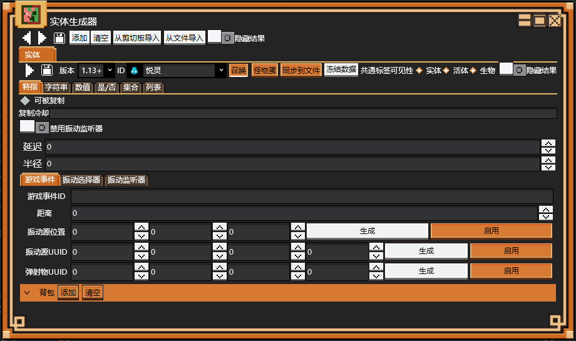Toggle 实体 common tag visibility diamond
Viewport: 576px width, 341px height.
[419, 71]
